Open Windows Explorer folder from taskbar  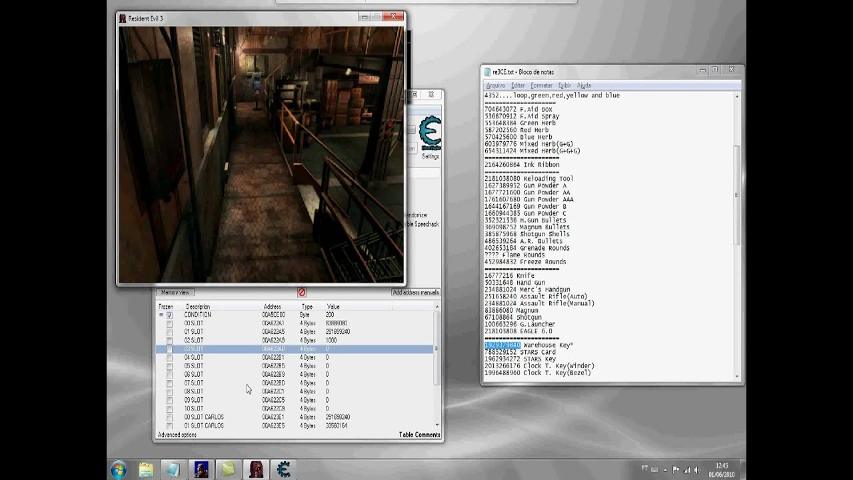[146, 469]
